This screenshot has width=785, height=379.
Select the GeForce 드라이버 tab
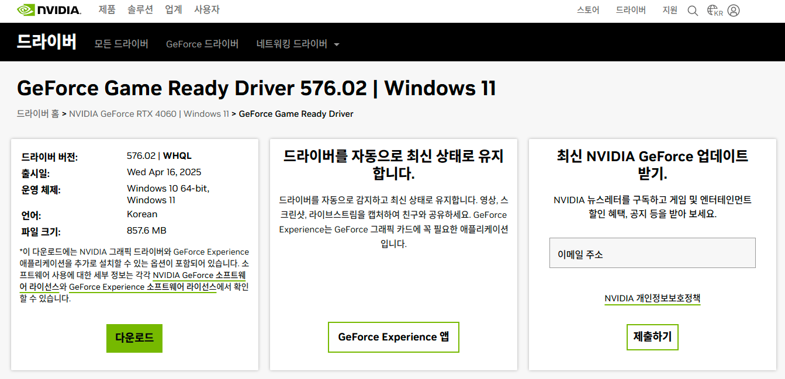[202, 44]
